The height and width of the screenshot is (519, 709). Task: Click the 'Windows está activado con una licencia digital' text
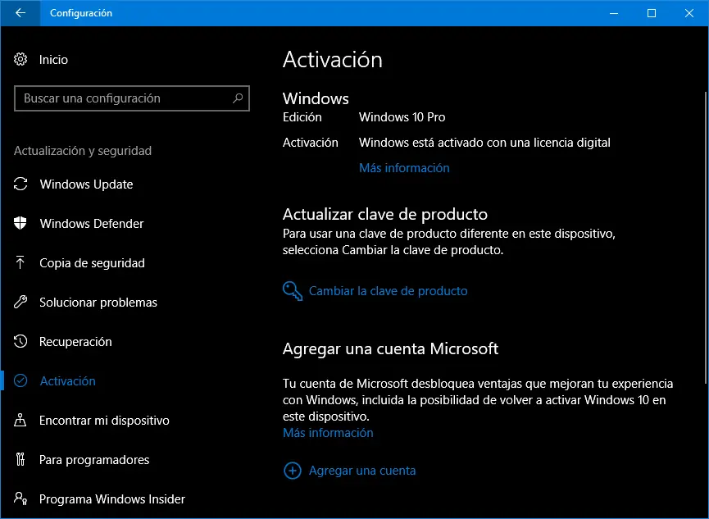coord(484,143)
